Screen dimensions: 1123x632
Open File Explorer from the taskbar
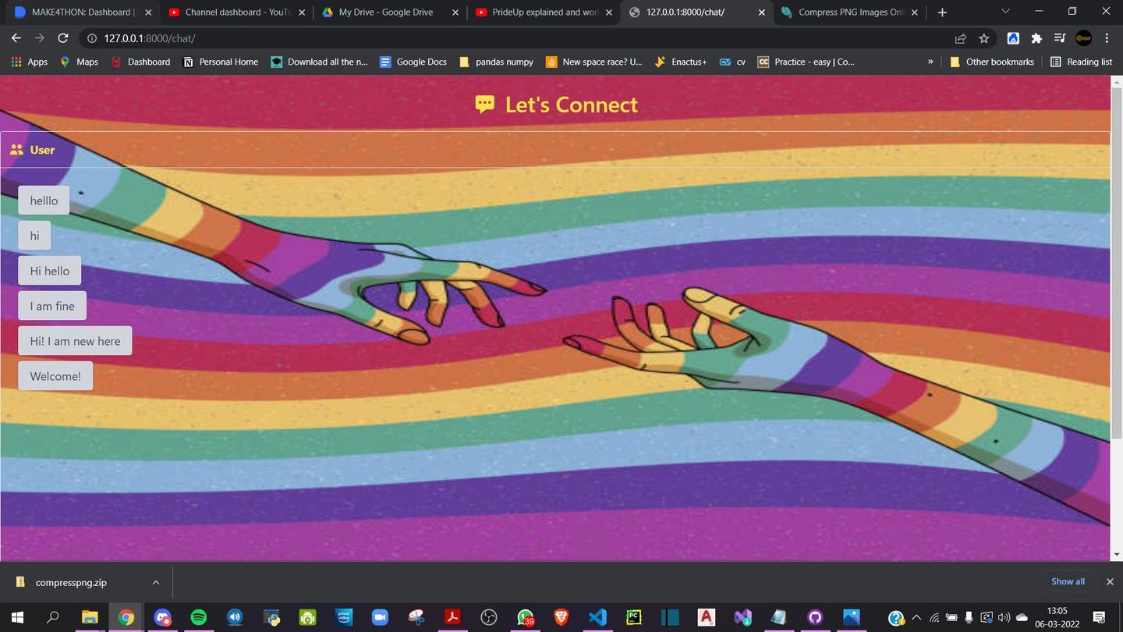coord(89,617)
